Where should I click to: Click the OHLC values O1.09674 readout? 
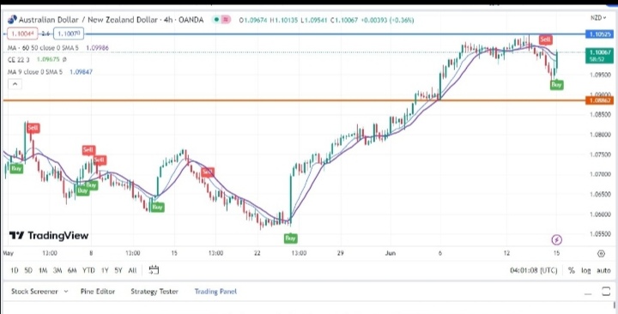click(299, 20)
